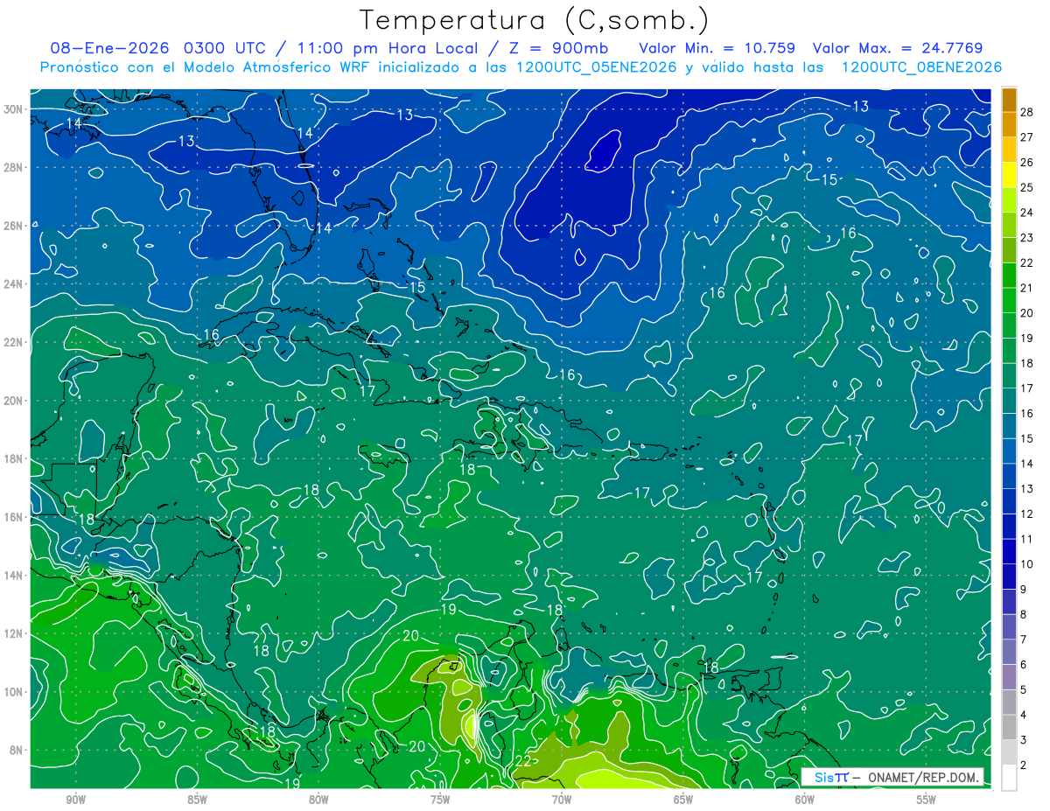Screen dimensions: 1050x811
Task: Click the '16N' latitude axis label
Action: tap(11, 517)
